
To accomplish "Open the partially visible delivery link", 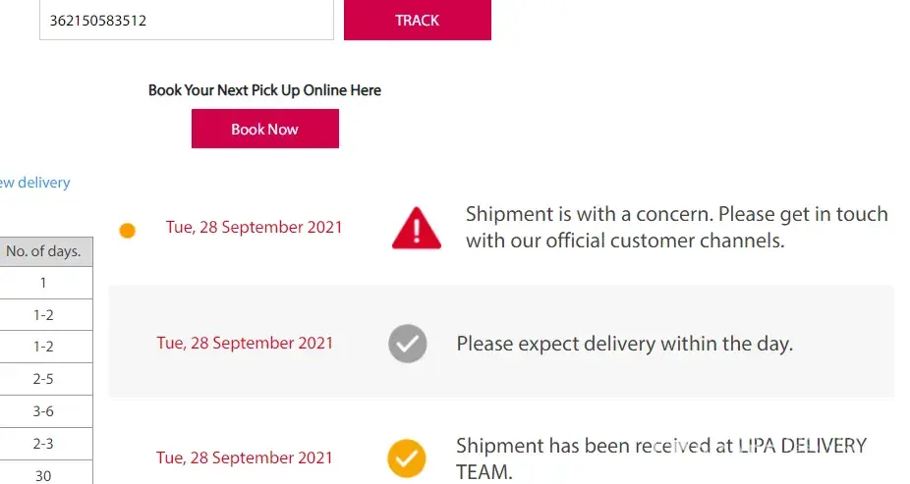I will (x=35, y=183).
